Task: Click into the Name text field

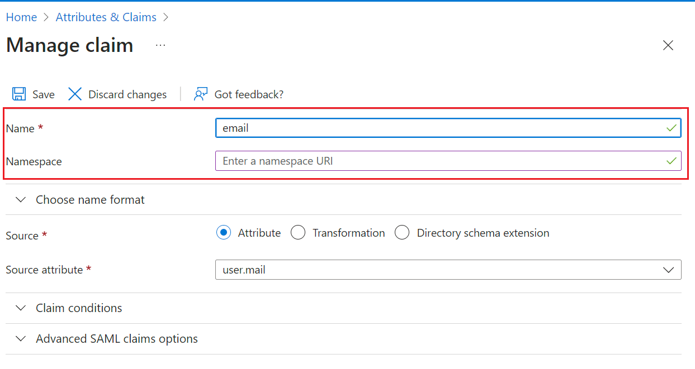Action: click(x=436, y=128)
